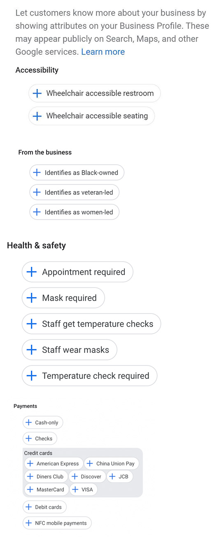Select China Union Pay credit card

pyautogui.click(x=112, y=464)
